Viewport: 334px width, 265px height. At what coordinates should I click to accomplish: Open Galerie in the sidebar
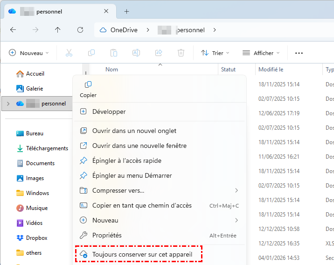[34, 89]
